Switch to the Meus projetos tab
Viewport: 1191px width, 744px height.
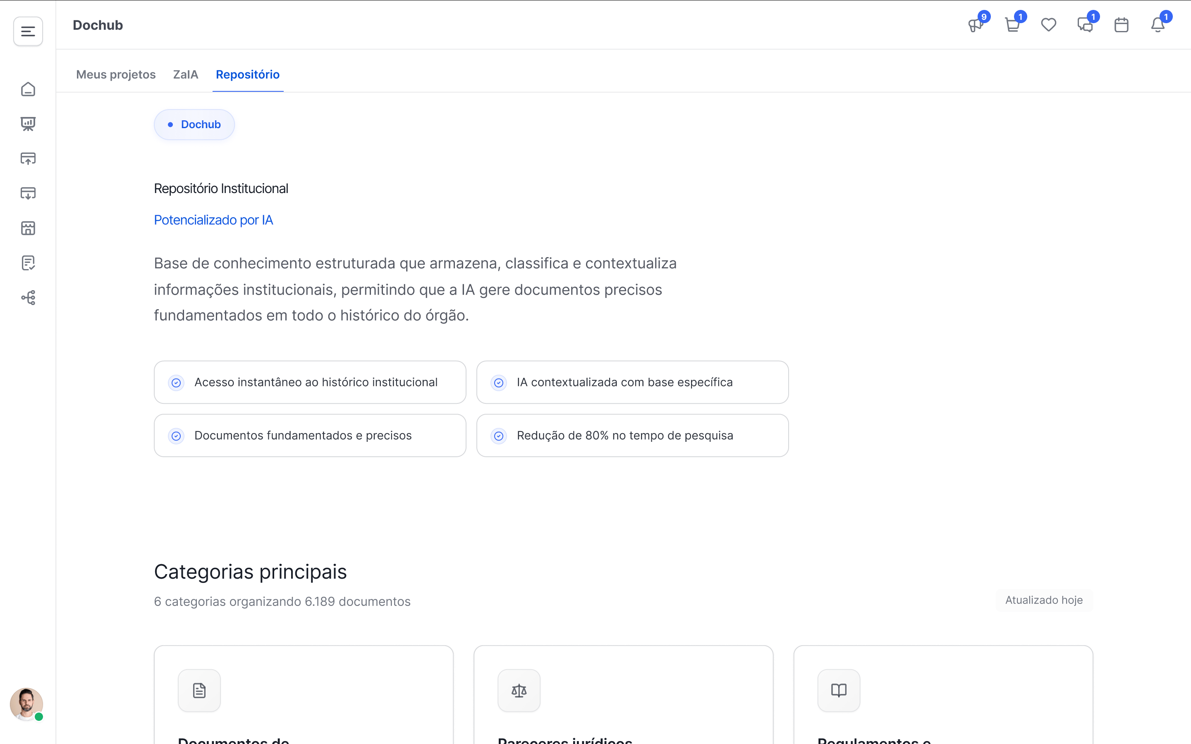coord(116,74)
